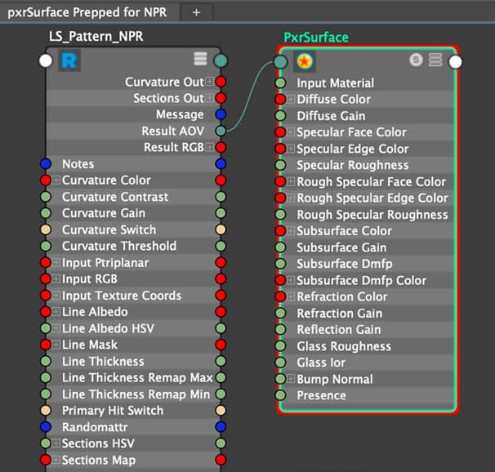
Task: Click the Refraction Color attribute label
Action: (342, 297)
